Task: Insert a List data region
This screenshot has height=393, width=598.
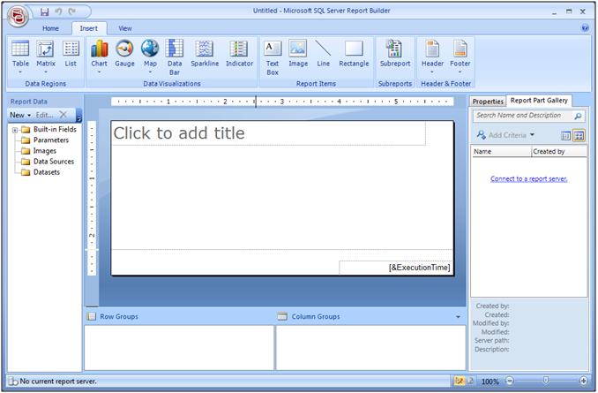Action: point(71,54)
